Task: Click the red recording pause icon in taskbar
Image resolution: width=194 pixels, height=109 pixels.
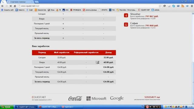Action: 147,107
